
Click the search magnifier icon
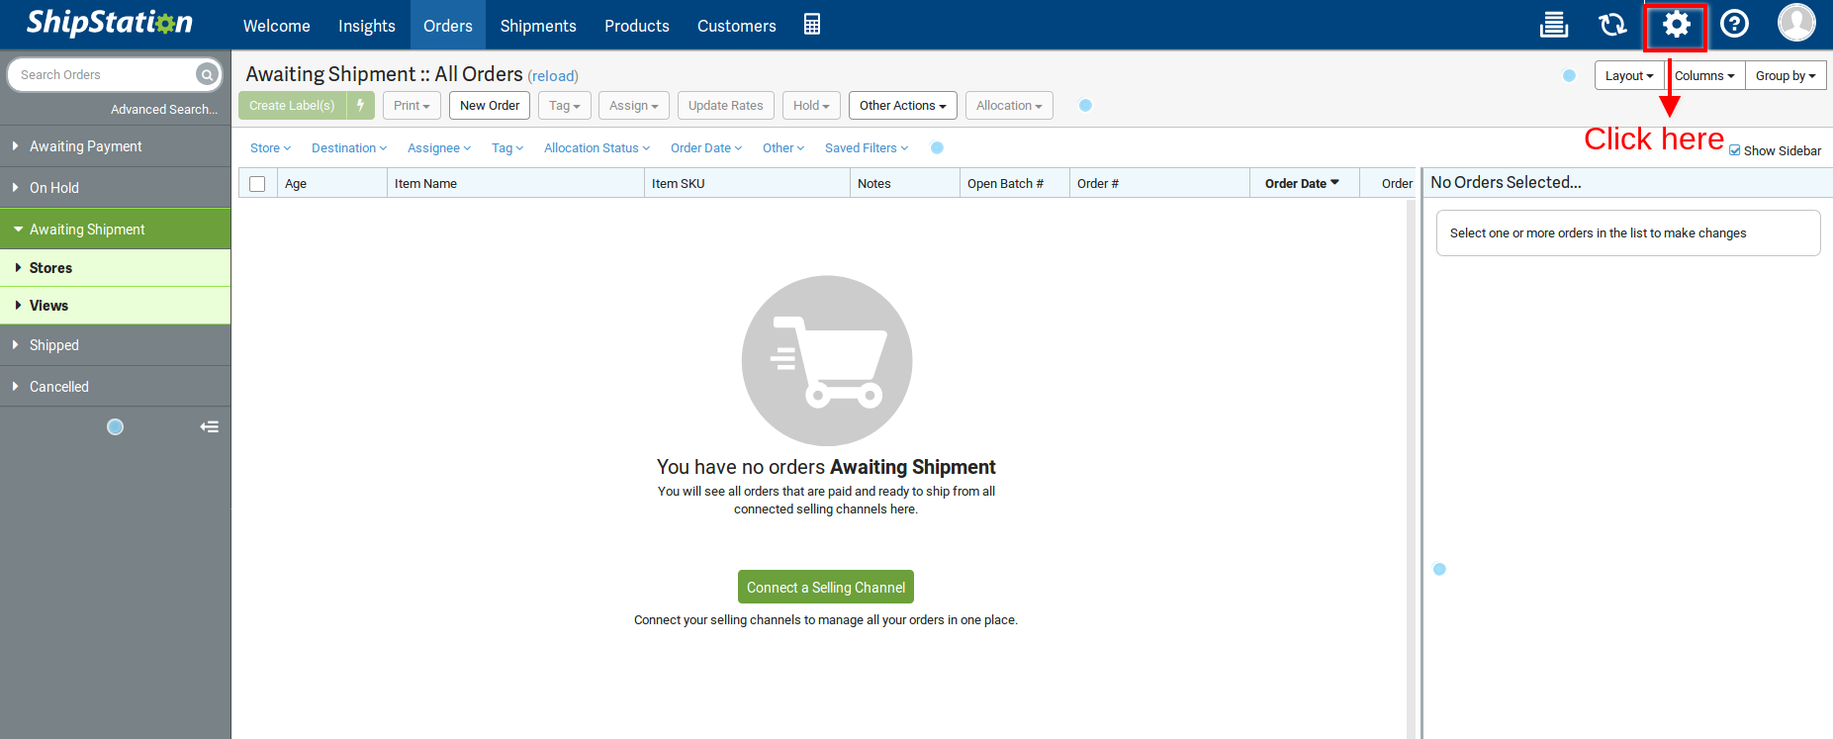[206, 75]
